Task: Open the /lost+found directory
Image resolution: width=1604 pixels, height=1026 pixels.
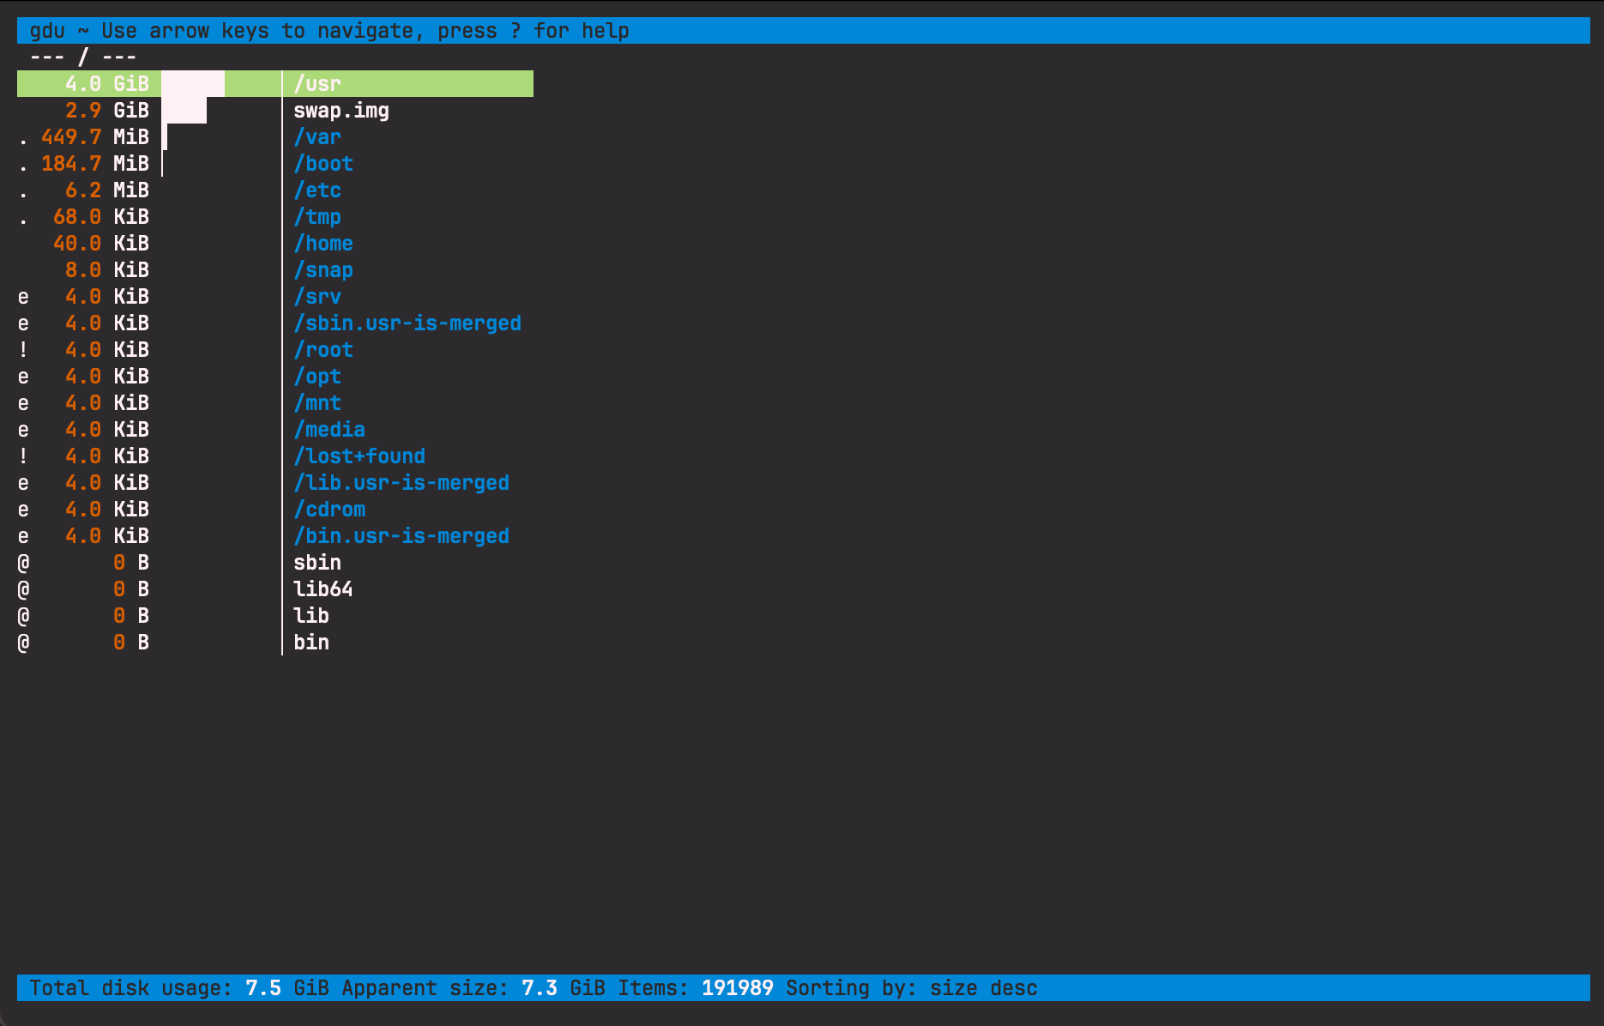Action: click(359, 456)
